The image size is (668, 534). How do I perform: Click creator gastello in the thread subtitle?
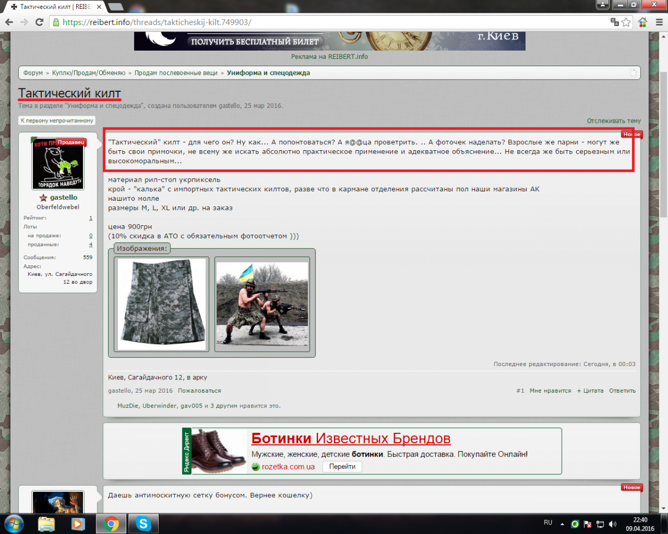(x=229, y=106)
